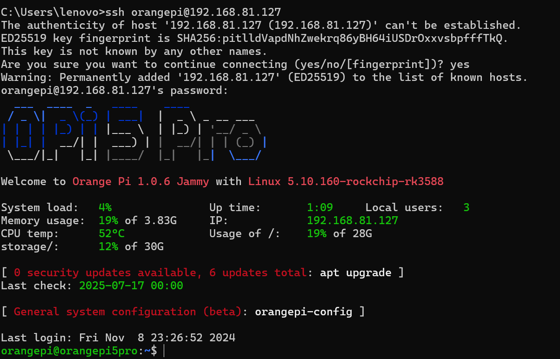
Task: Click 'Welcome to' text
Action: pos(33,181)
